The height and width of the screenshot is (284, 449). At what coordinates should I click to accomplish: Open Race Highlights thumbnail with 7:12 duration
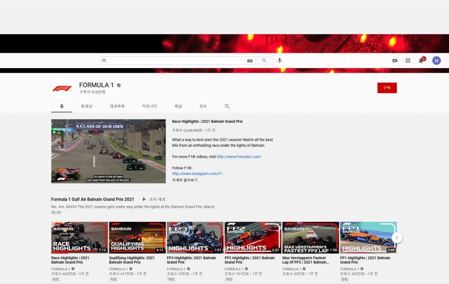80,237
